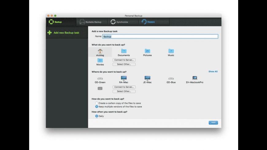Choose GD-Green drive as destination
This screenshot has width=267, height=150.
pos(100,78)
